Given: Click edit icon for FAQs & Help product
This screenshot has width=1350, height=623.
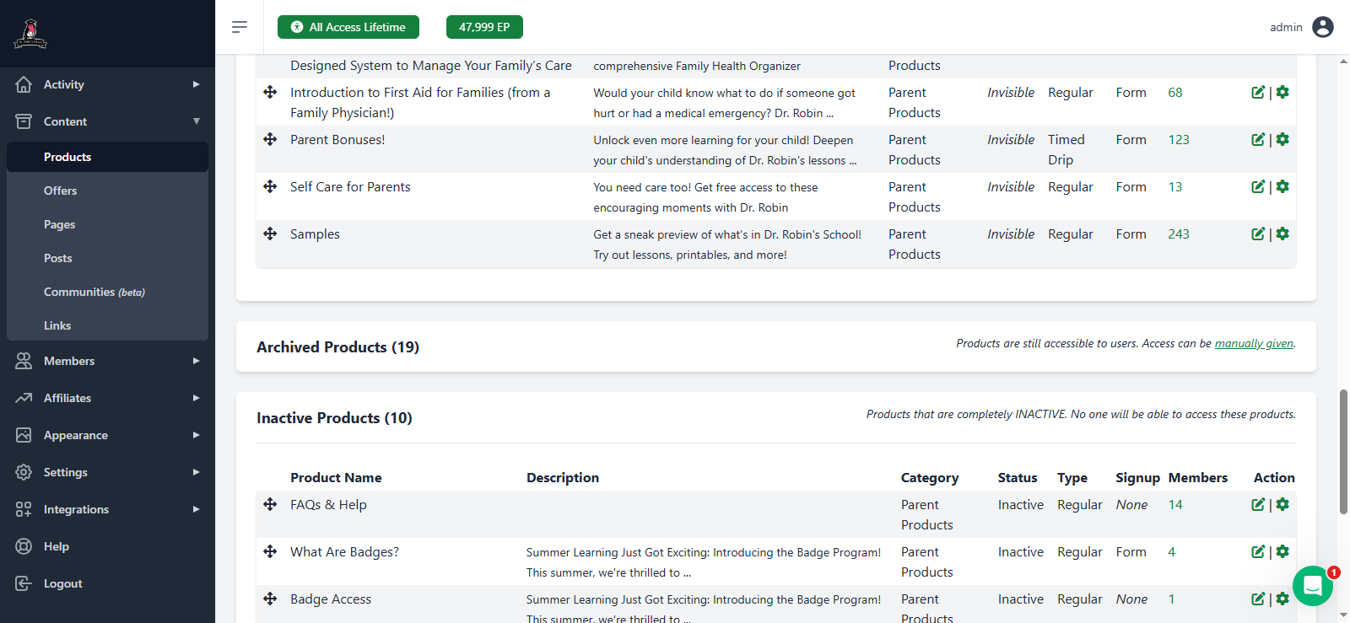Looking at the screenshot, I should [1257, 505].
